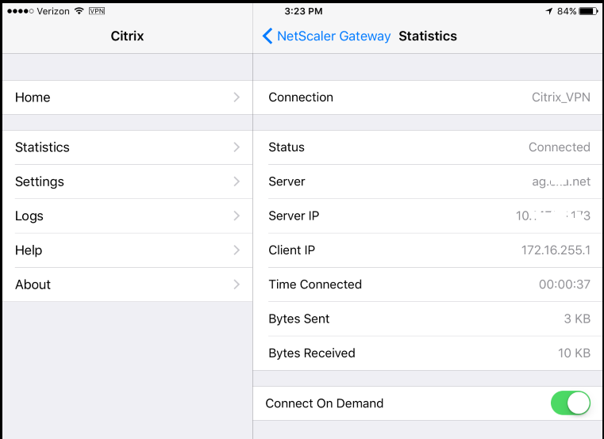Select the Settings menu item

click(40, 181)
